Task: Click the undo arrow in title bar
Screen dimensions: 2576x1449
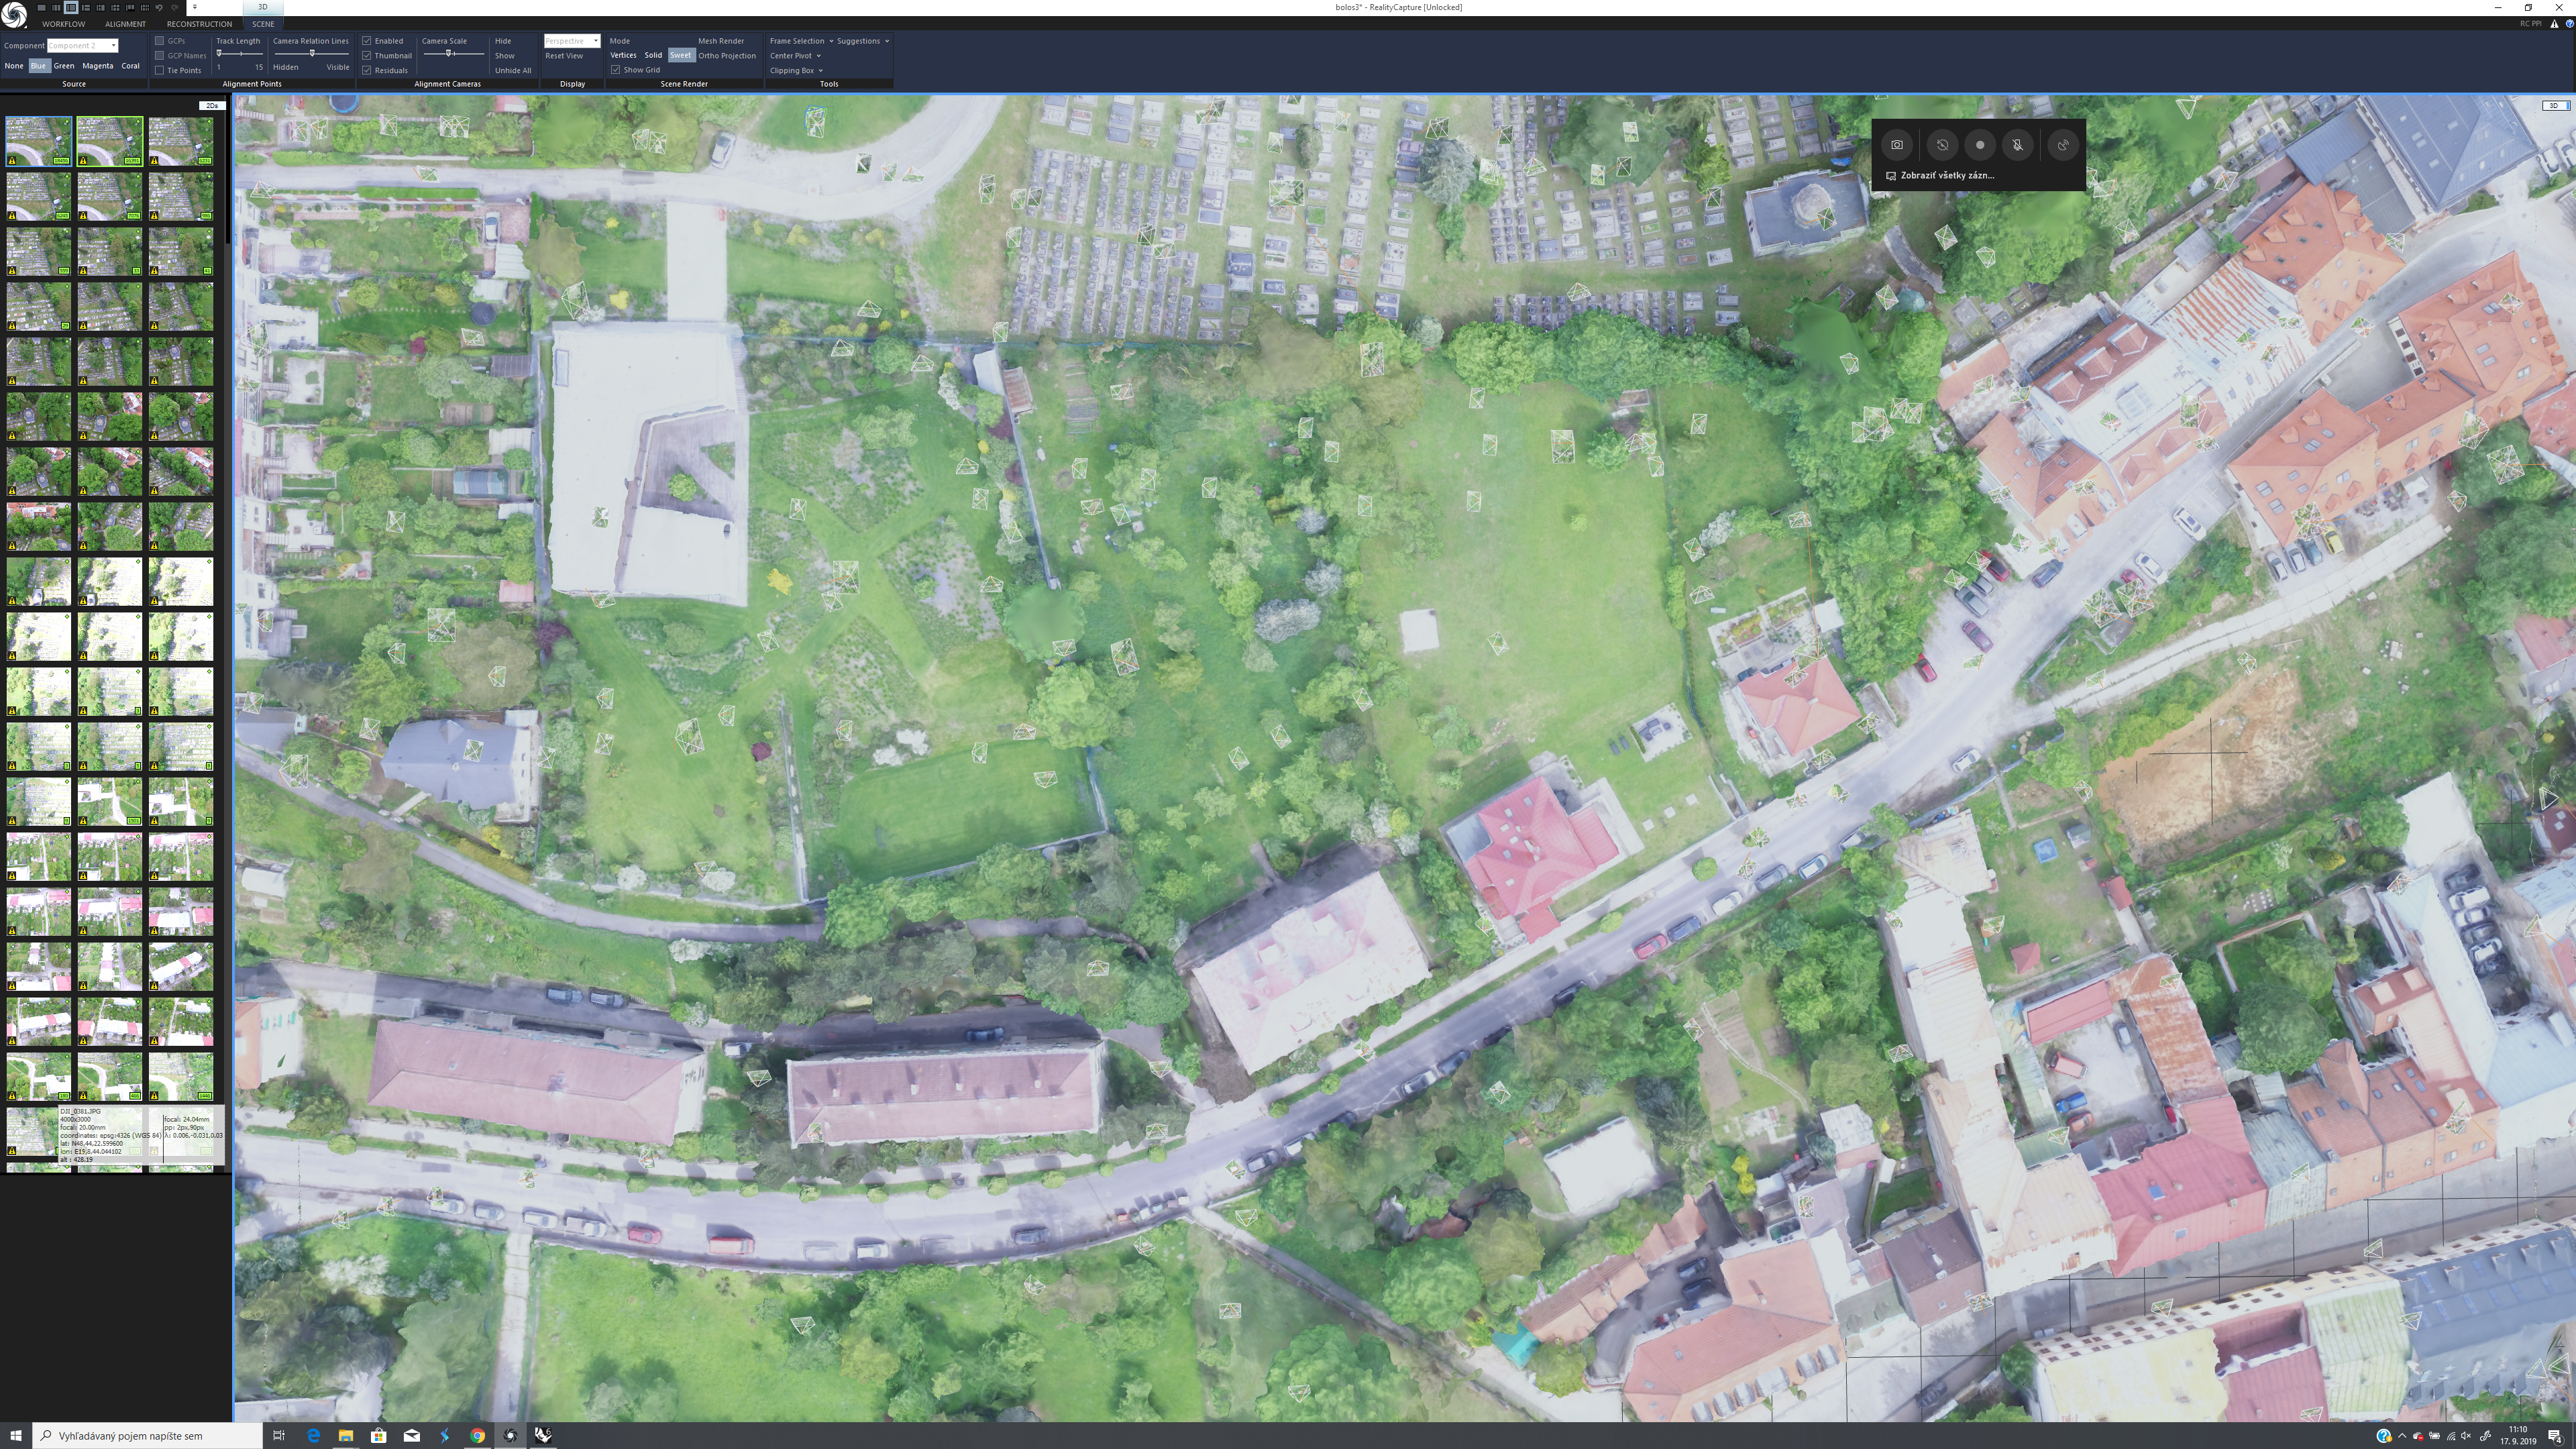Action: click(x=159, y=7)
